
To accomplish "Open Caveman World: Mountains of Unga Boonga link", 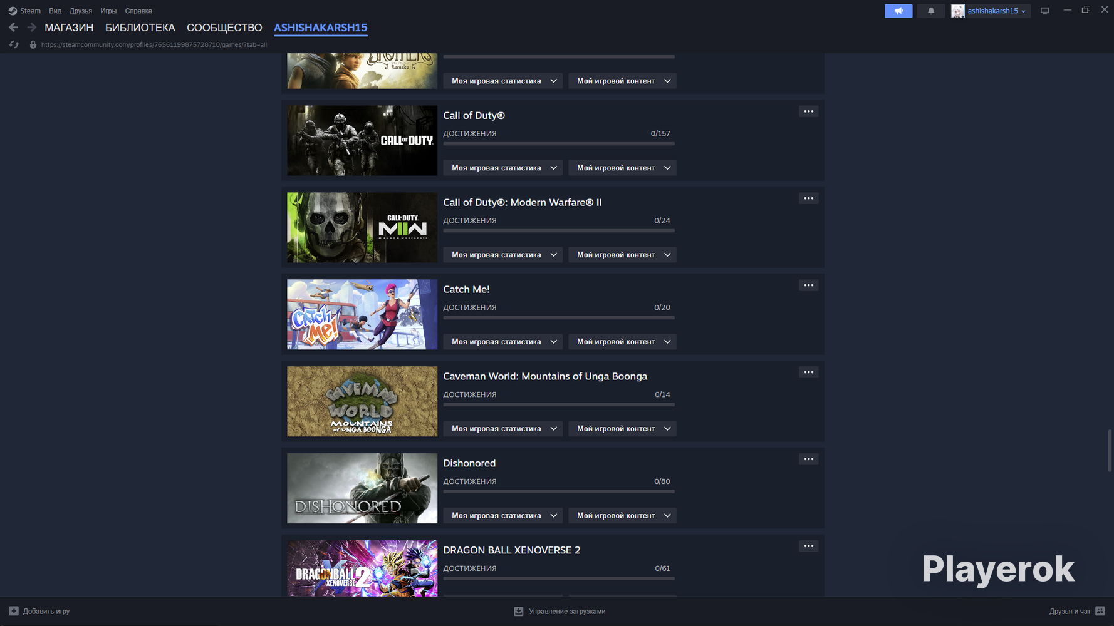I will pyautogui.click(x=545, y=376).
